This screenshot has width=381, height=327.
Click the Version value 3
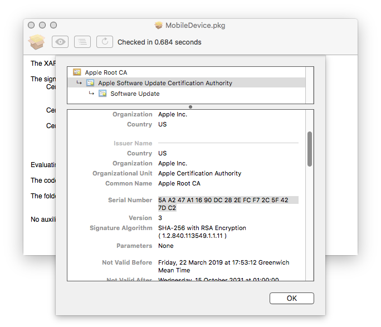coord(160,218)
